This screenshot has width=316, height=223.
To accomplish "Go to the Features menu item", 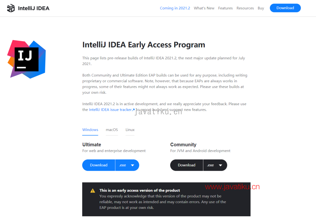I will click(x=225, y=8).
